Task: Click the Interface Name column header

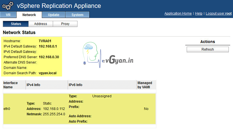Action: [x=10, y=85]
